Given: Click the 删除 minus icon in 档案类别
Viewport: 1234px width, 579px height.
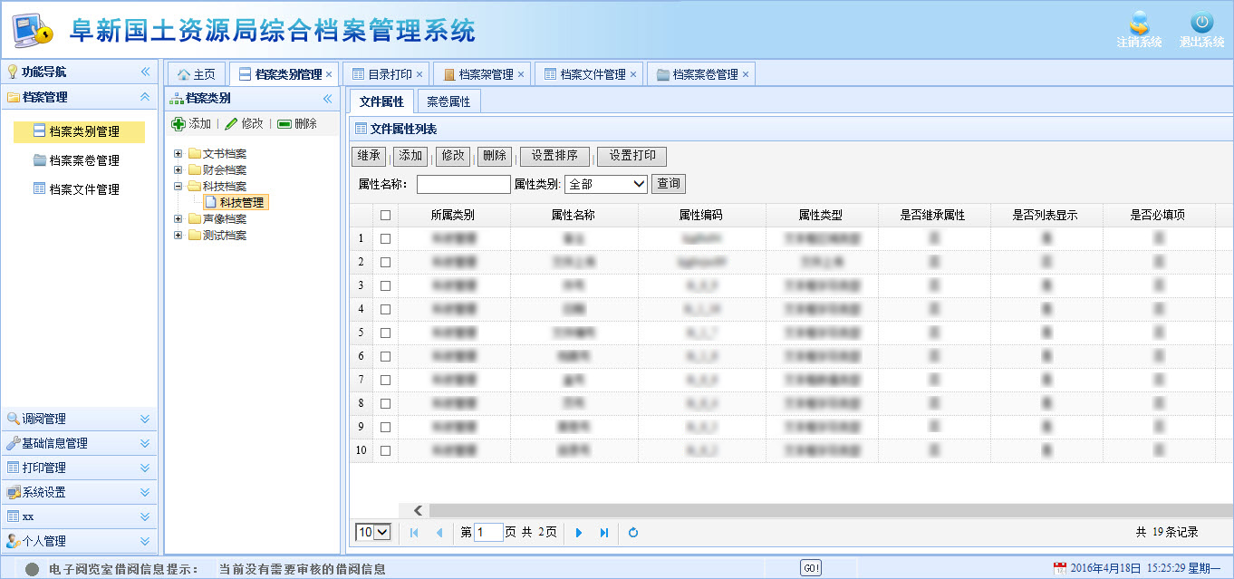Looking at the screenshot, I should [284, 124].
